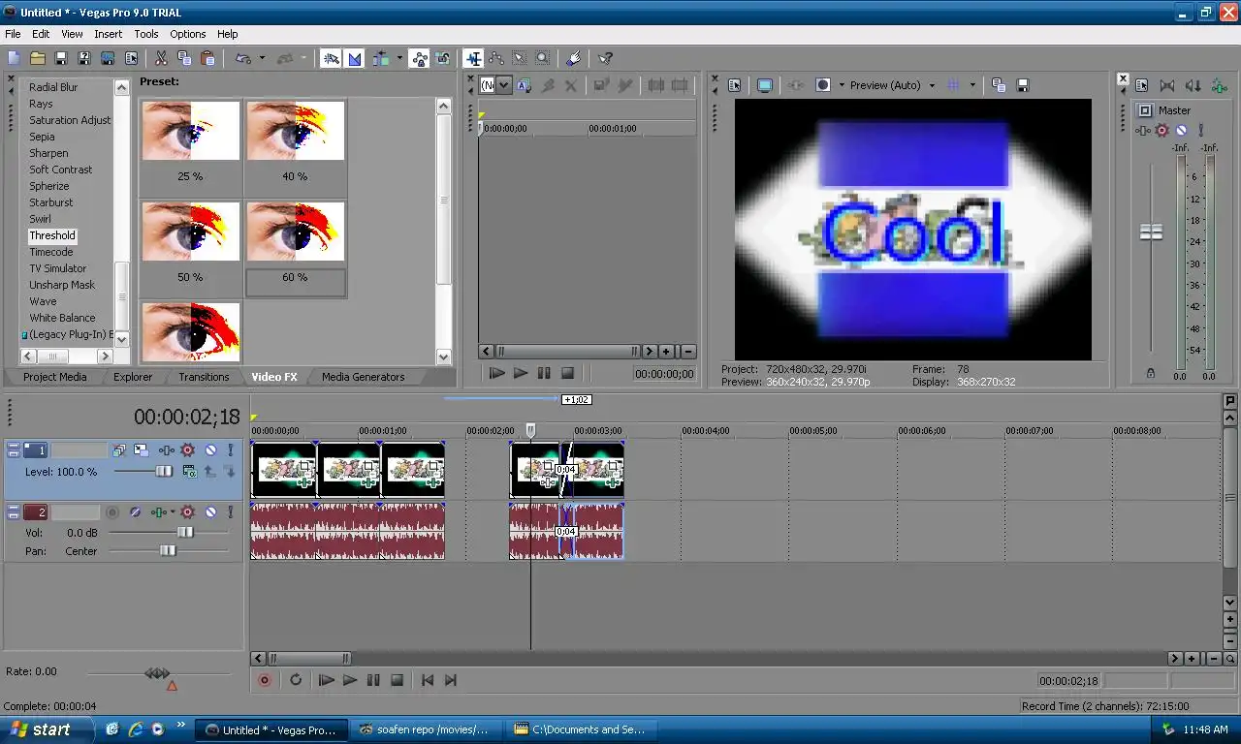Click Record button in transport bar
Image resolution: width=1241 pixels, height=744 pixels.
264,680
